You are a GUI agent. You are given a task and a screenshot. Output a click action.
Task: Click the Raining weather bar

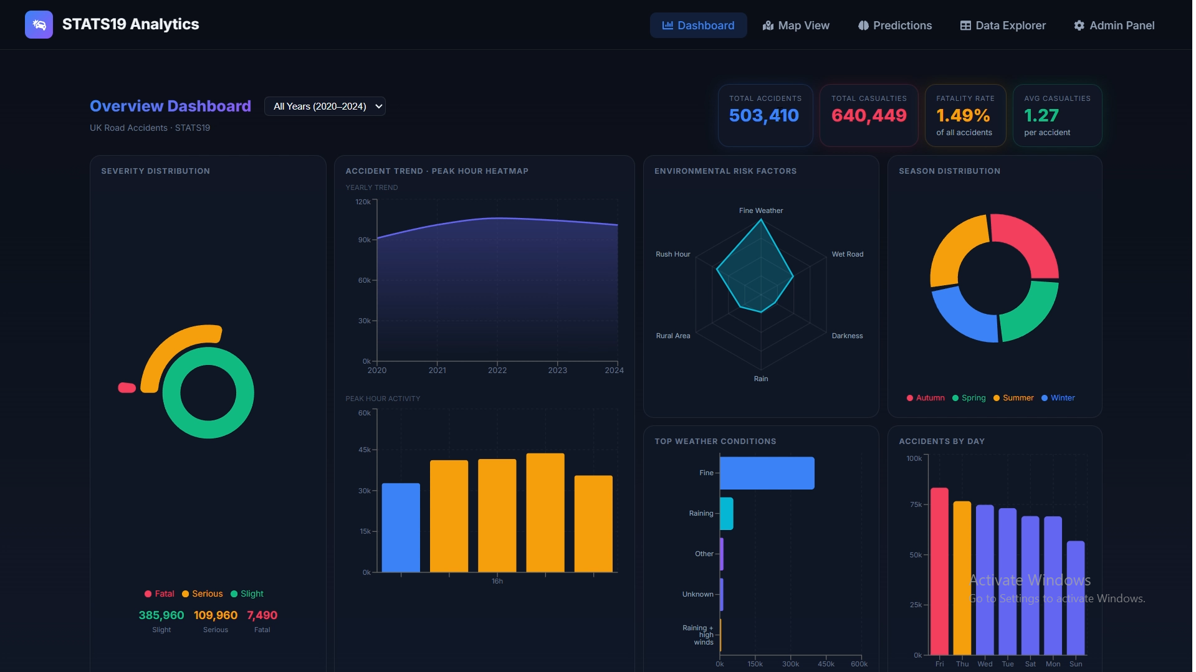click(727, 514)
